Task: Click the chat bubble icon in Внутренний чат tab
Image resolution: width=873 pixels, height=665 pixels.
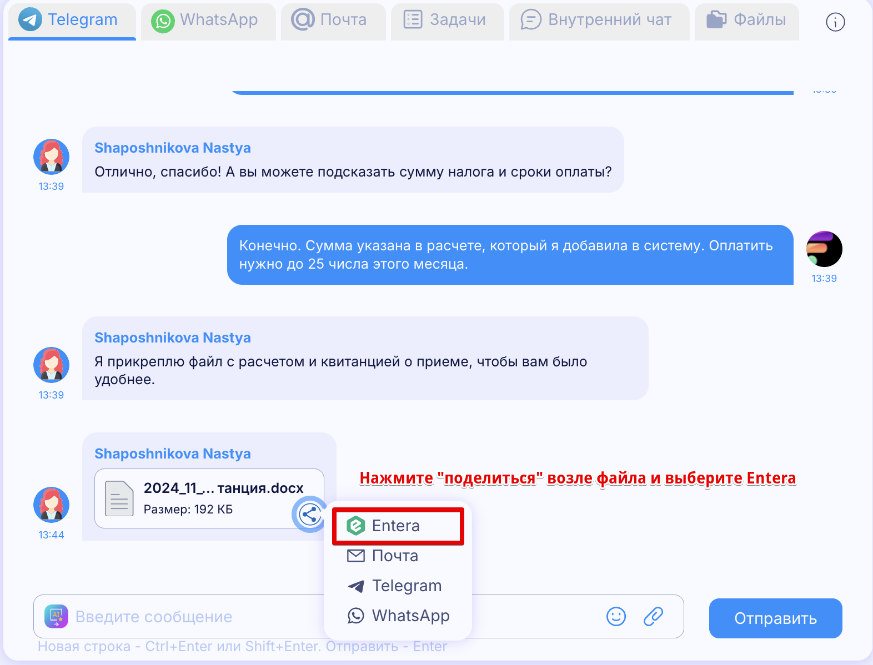Action: (x=531, y=20)
